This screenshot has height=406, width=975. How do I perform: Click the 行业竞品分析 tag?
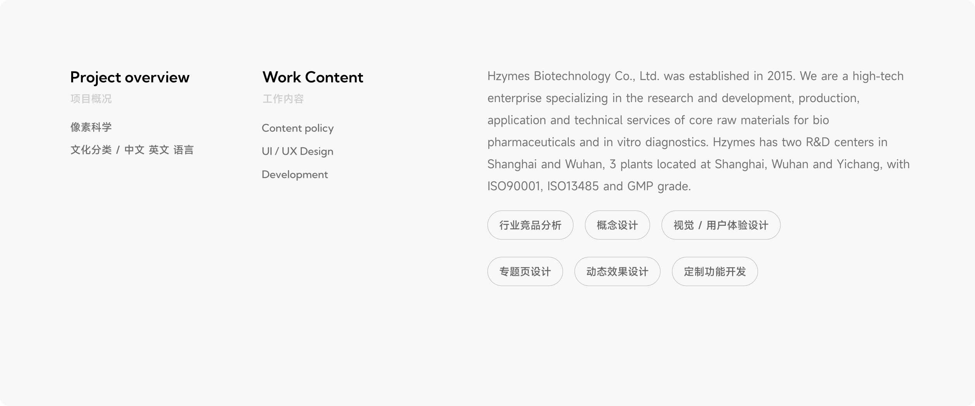click(x=530, y=225)
